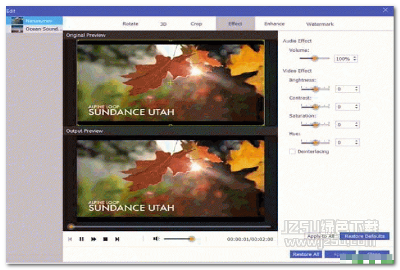Mute audio with the speaker icon
Viewport: 400px width, 270px height.
(156, 239)
